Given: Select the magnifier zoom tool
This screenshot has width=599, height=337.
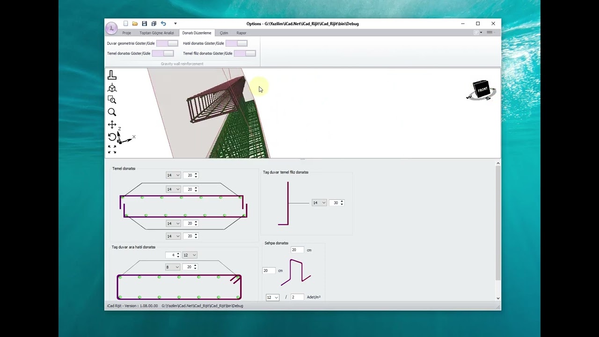Looking at the screenshot, I should [112, 112].
